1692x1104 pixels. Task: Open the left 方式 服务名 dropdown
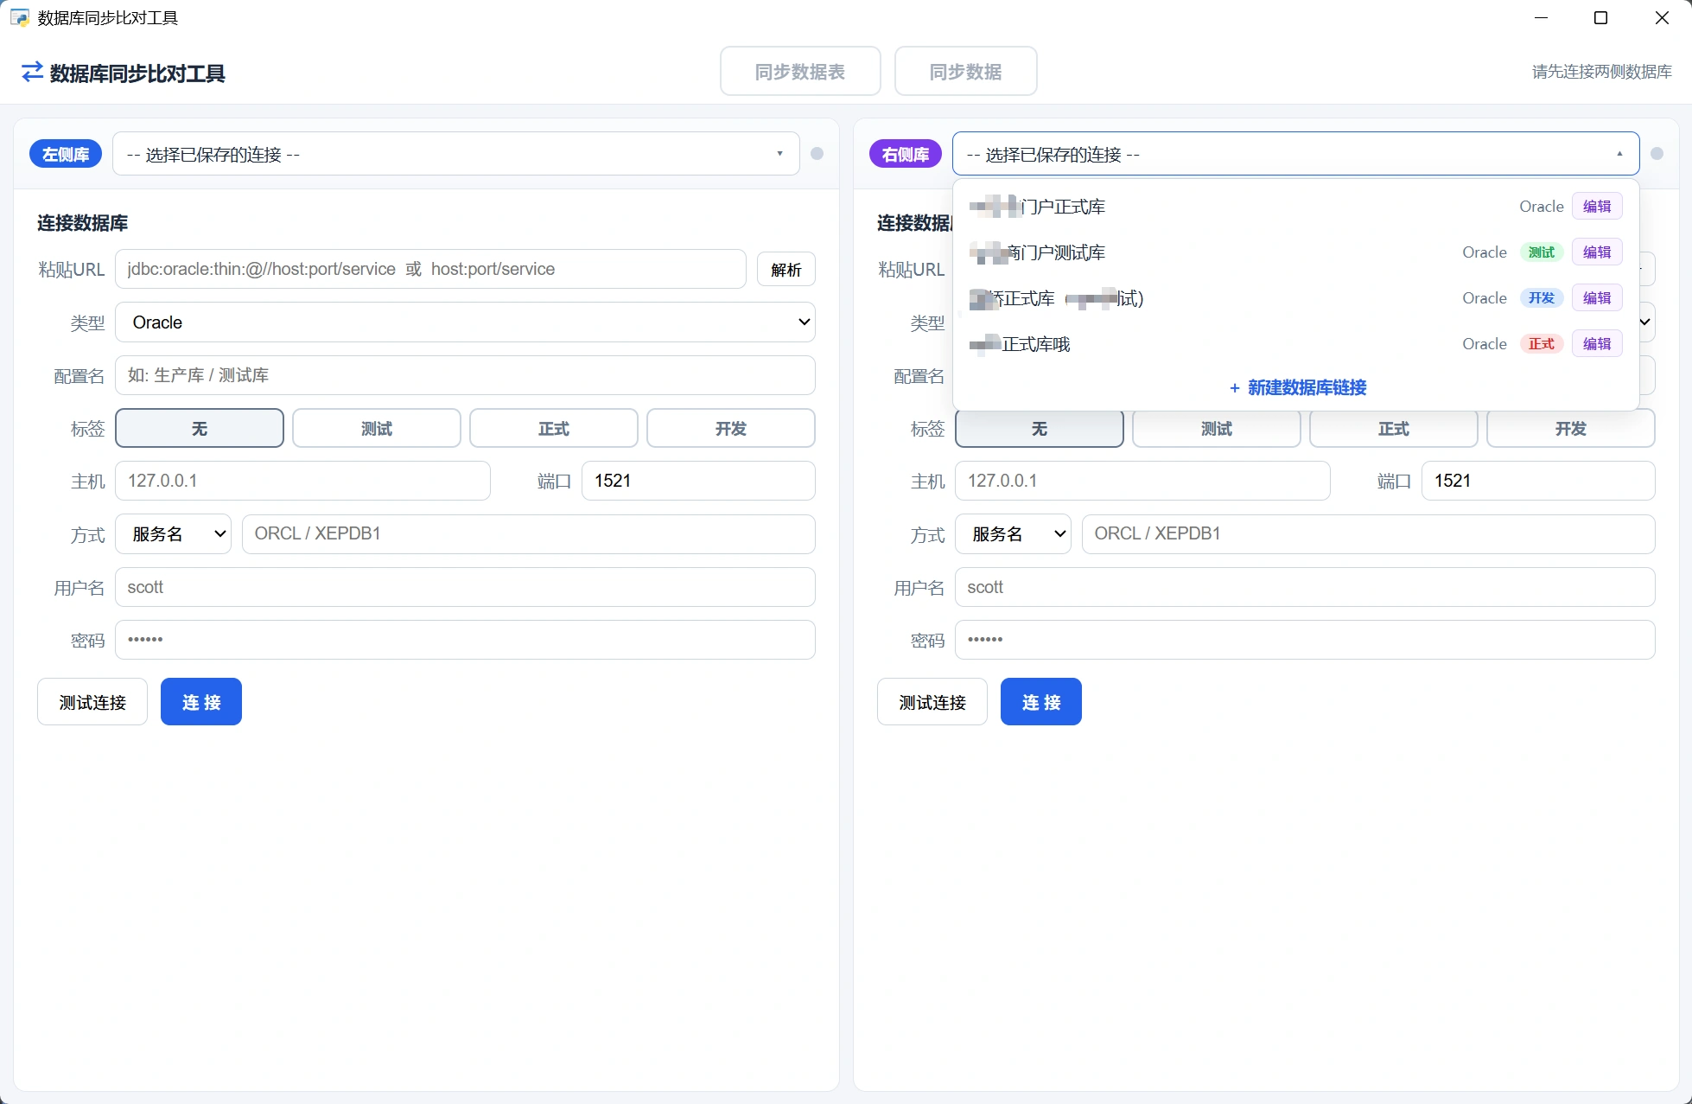(x=174, y=534)
